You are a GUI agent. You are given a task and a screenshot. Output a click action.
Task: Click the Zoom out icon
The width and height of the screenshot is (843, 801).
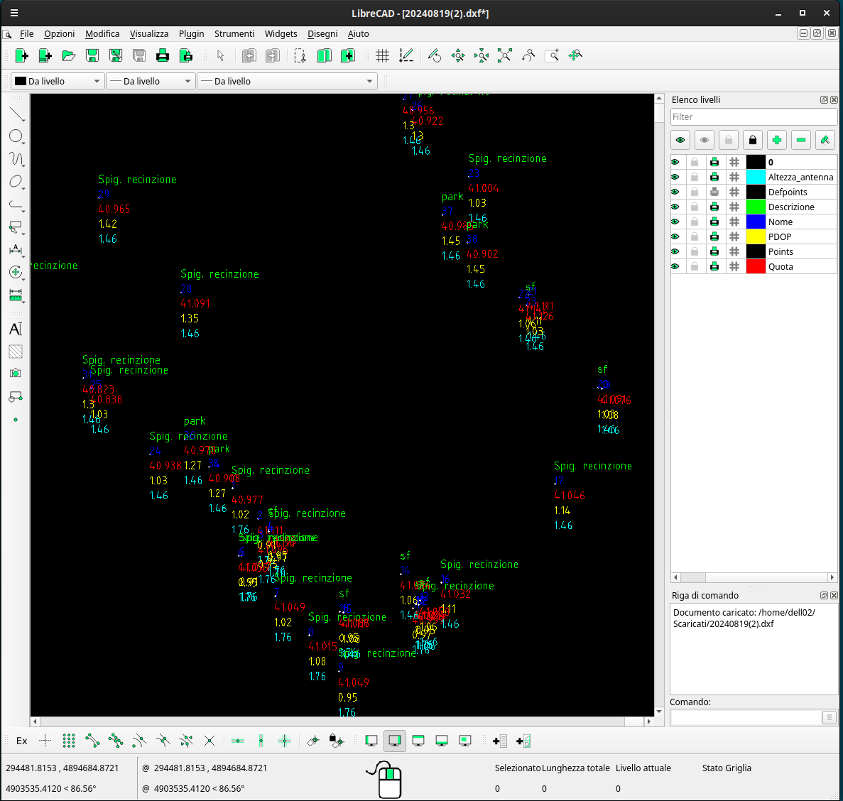482,55
